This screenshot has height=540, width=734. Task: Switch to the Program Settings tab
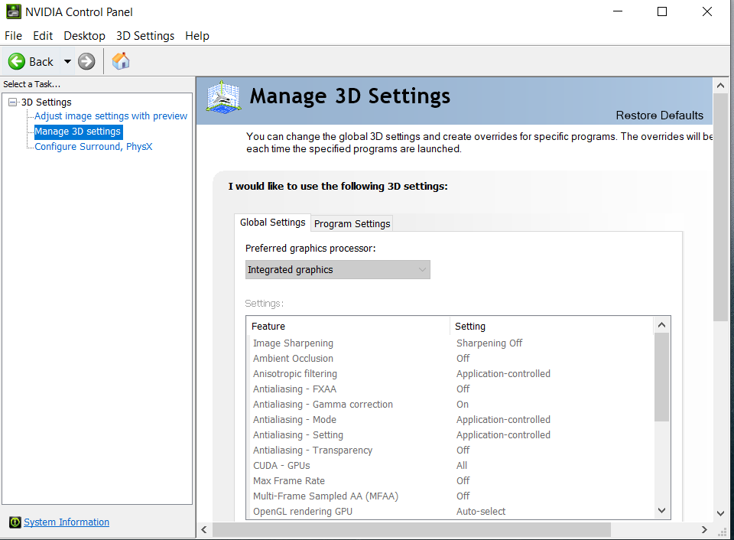pos(352,224)
